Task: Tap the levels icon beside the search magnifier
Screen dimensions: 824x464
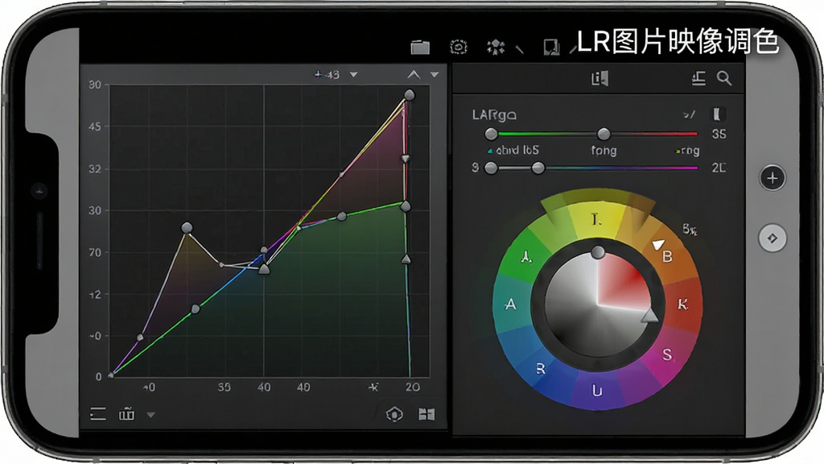Action: coord(698,78)
